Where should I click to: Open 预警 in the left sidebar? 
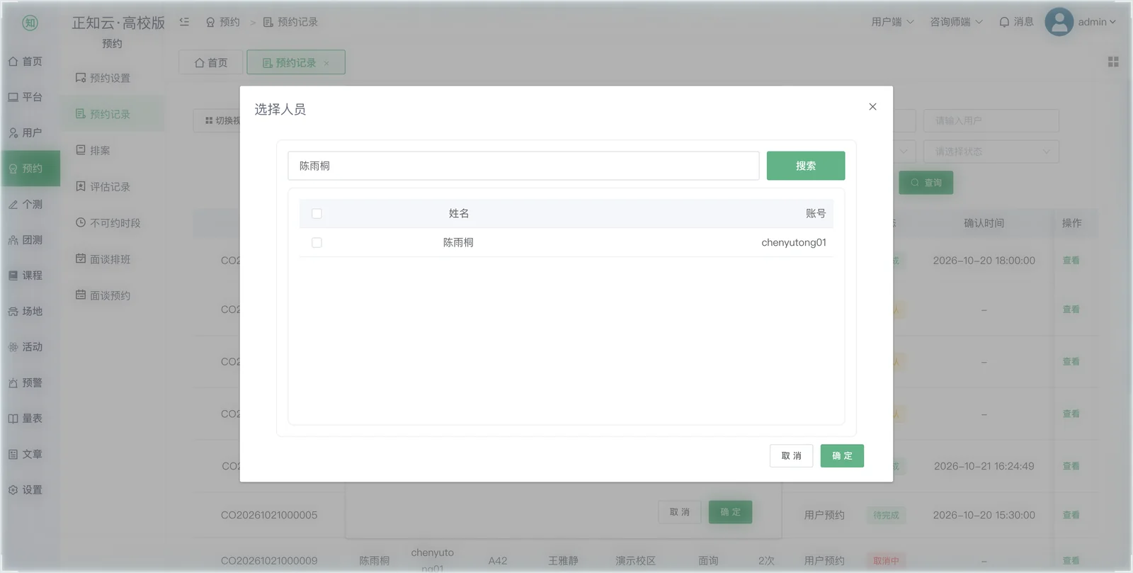click(x=25, y=382)
